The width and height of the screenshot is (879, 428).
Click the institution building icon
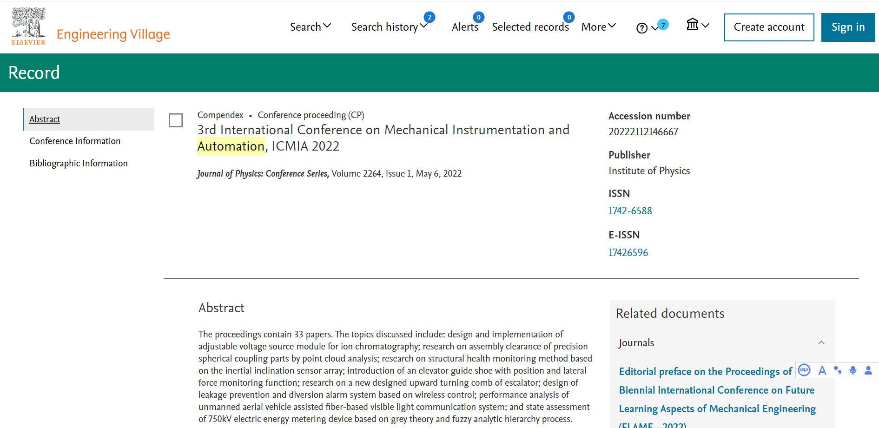[x=693, y=24]
